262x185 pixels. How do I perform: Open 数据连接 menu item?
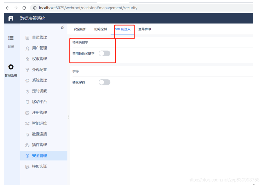pos(44,134)
